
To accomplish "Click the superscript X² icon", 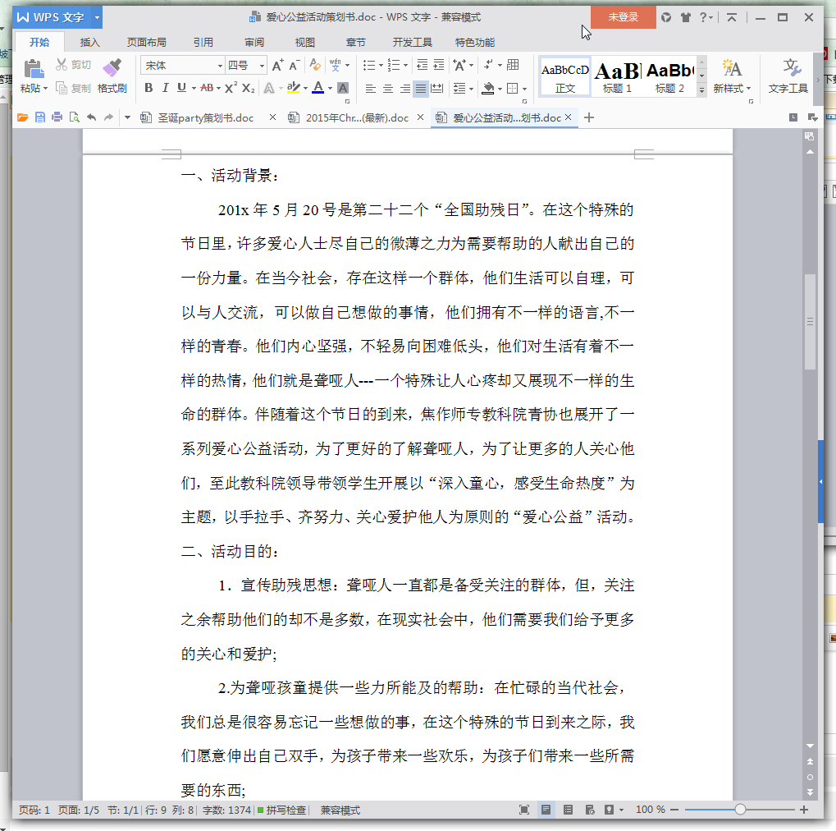I will 231,88.
